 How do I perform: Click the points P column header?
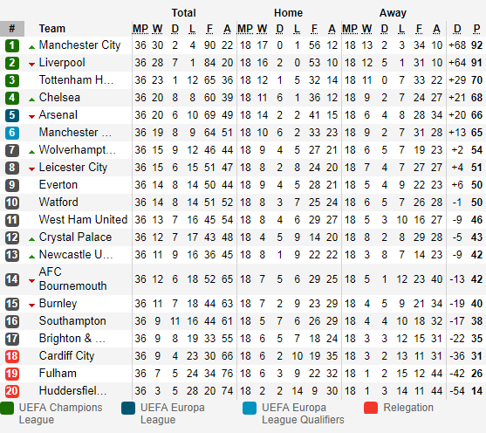[476, 29]
